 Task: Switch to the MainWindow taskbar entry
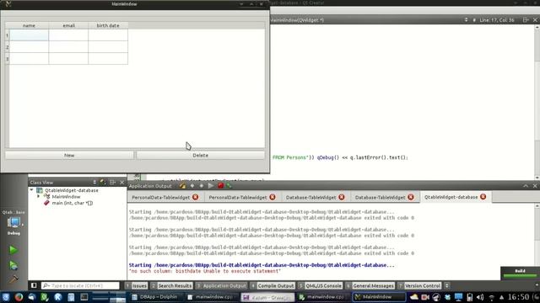click(379, 297)
